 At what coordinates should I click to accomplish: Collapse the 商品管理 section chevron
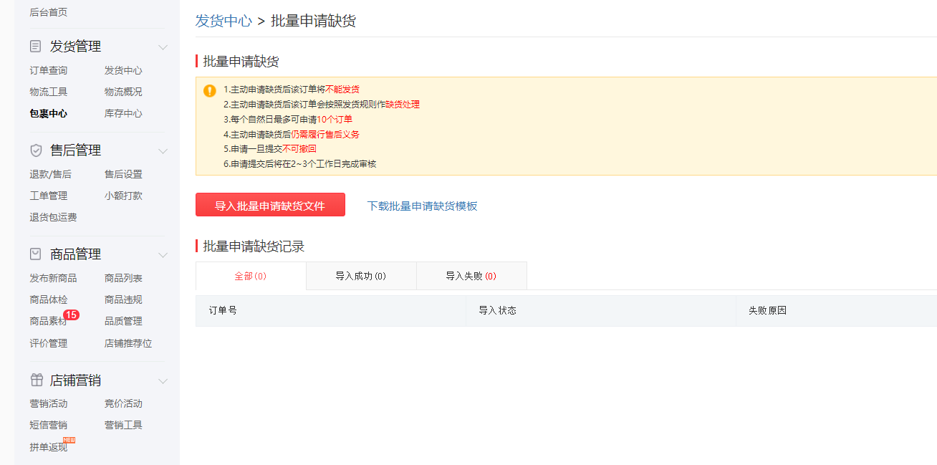(163, 255)
